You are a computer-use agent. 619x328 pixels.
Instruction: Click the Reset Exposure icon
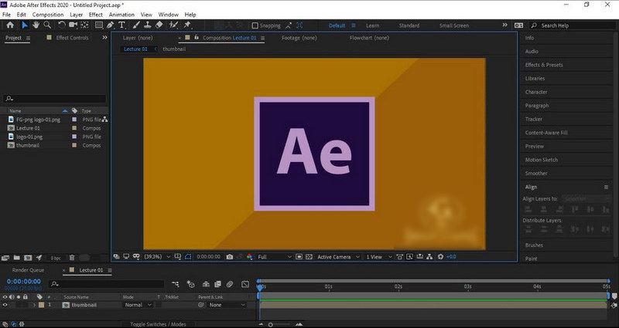pos(440,257)
